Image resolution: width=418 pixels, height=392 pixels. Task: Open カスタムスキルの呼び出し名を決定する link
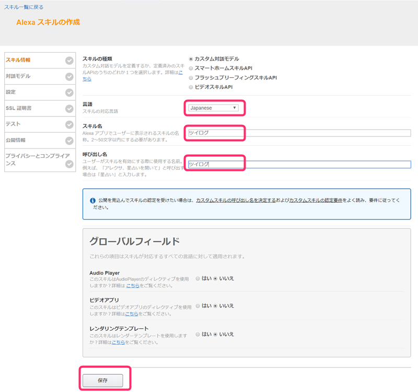pos(236,200)
